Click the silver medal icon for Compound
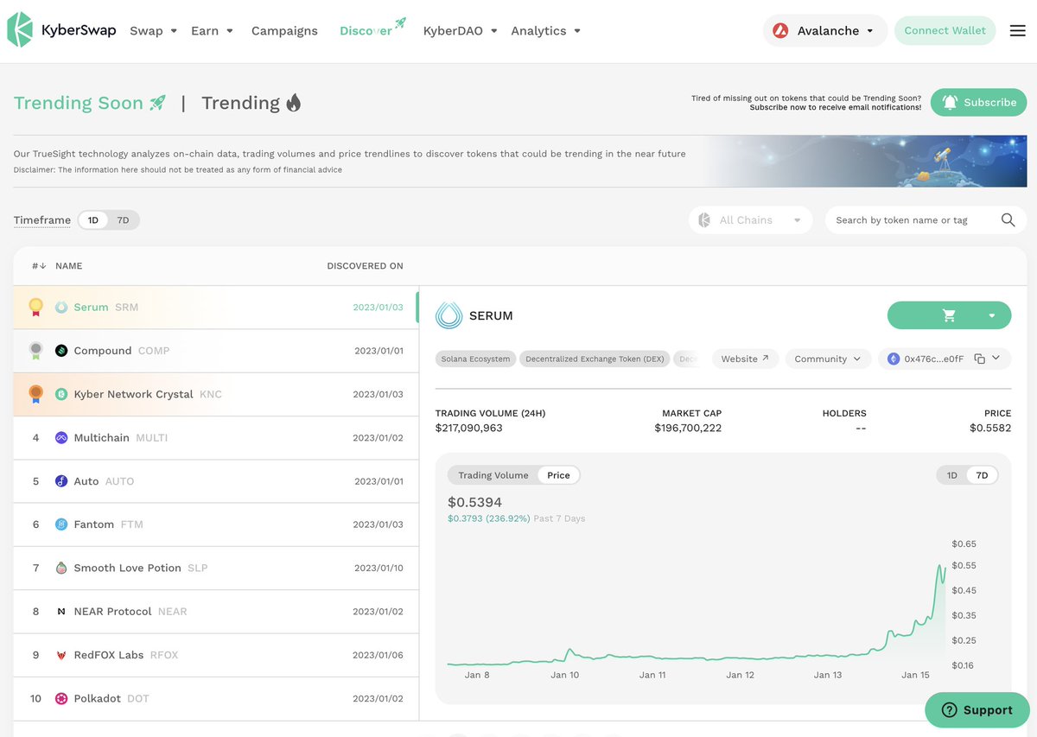This screenshot has width=1037, height=737. (x=35, y=351)
